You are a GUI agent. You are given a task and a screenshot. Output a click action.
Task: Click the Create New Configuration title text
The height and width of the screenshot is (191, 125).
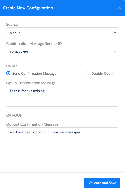28,8
